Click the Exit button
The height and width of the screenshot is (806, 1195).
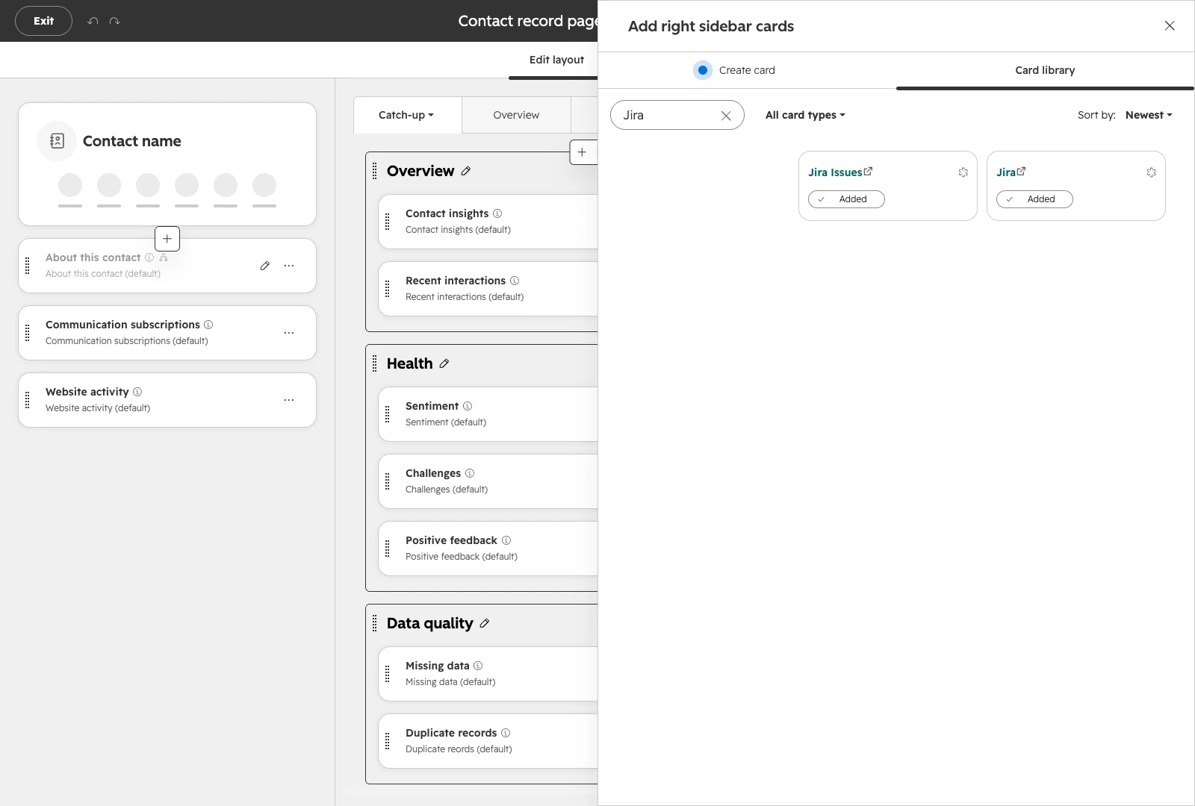tap(44, 21)
